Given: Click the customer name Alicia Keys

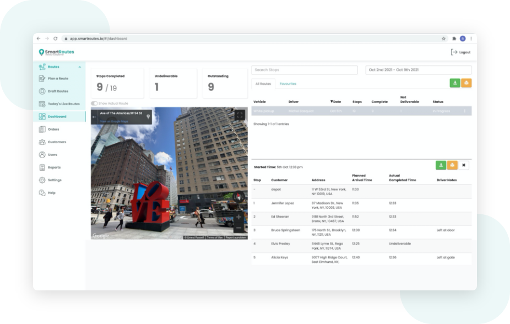Looking at the screenshot, I should pyautogui.click(x=279, y=257).
